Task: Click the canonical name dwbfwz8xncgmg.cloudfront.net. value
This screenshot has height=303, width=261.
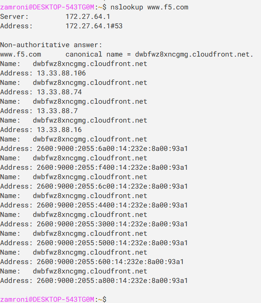Action: (194, 55)
